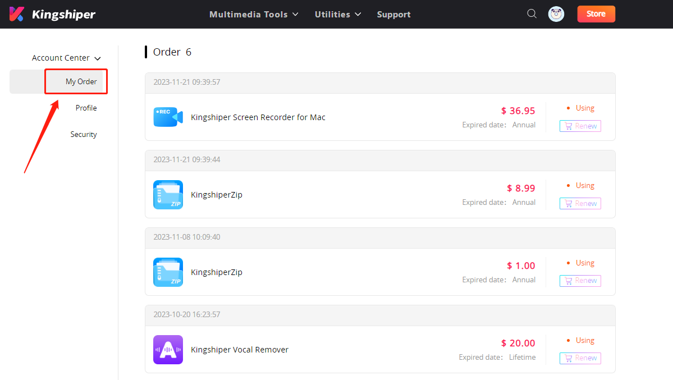The width and height of the screenshot is (673, 380).
Task: Click the Order 6 heading
Action: pyautogui.click(x=172, y=52)
